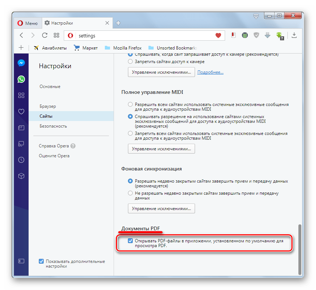Add page to bookmarks with heart icon
The image size is (316, 290).
[x=218, y=36]
